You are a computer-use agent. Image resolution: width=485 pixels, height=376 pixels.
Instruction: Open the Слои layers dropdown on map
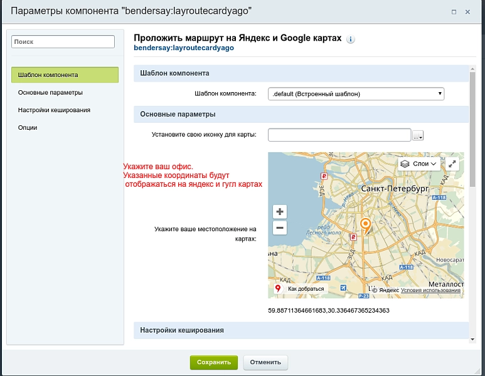(x=419, y=164)
